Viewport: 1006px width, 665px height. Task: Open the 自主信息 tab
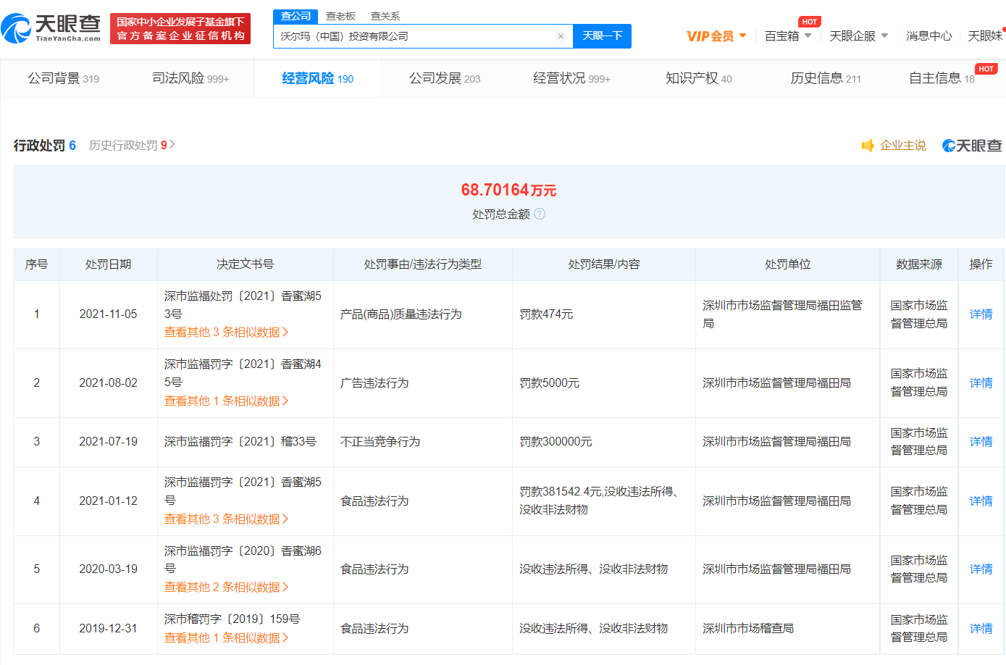tap(942, 78)
